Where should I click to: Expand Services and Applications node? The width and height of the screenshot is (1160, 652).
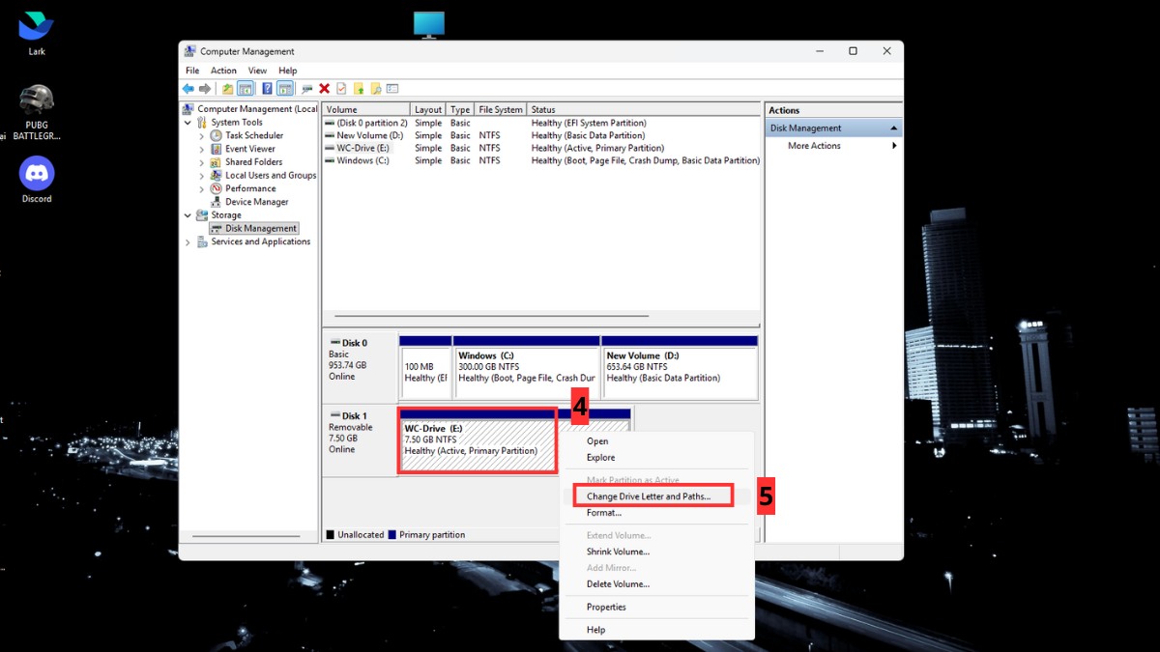(188, 242)
